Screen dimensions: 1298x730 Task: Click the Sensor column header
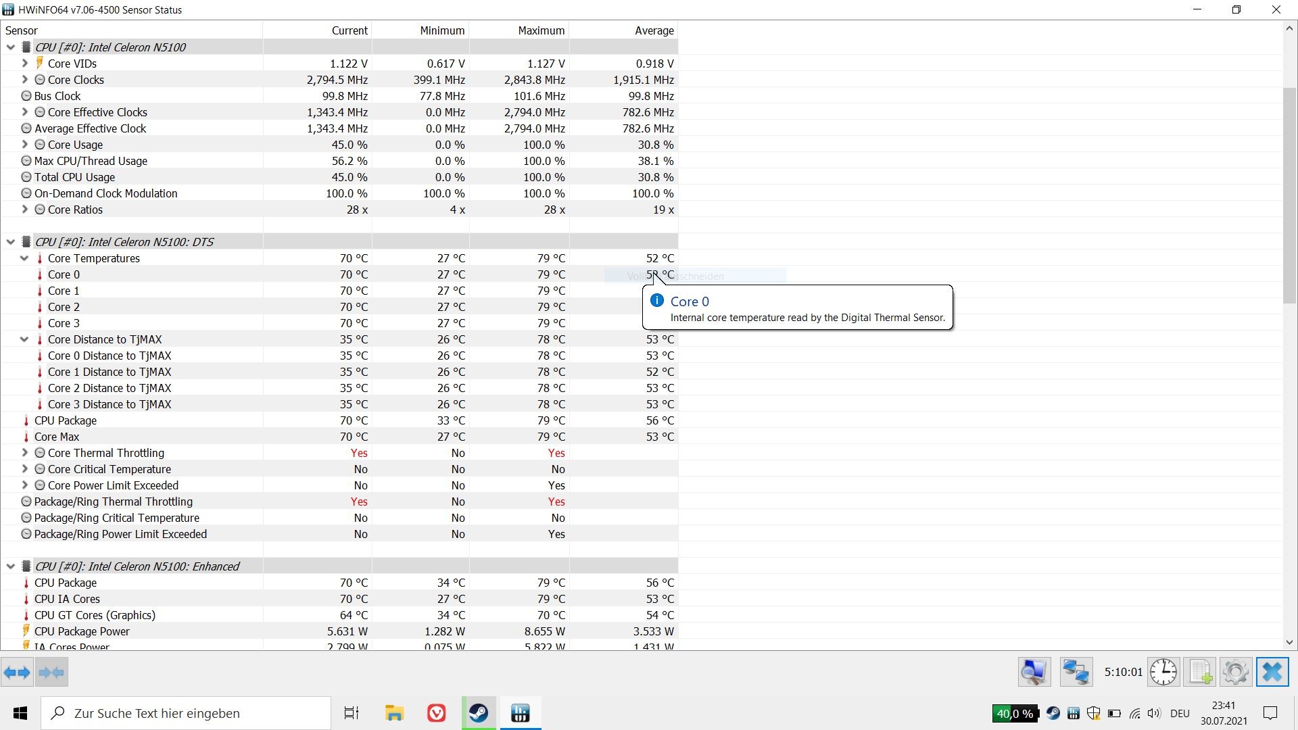pos(131,30)
